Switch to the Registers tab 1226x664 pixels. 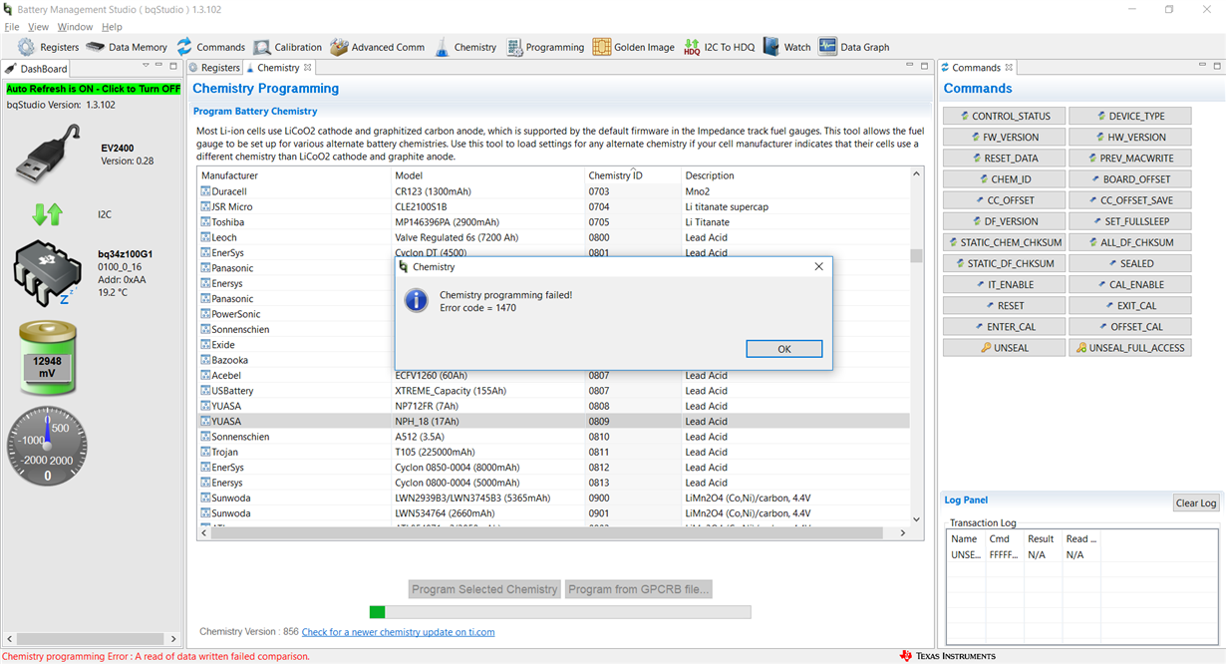pos(214,68)
